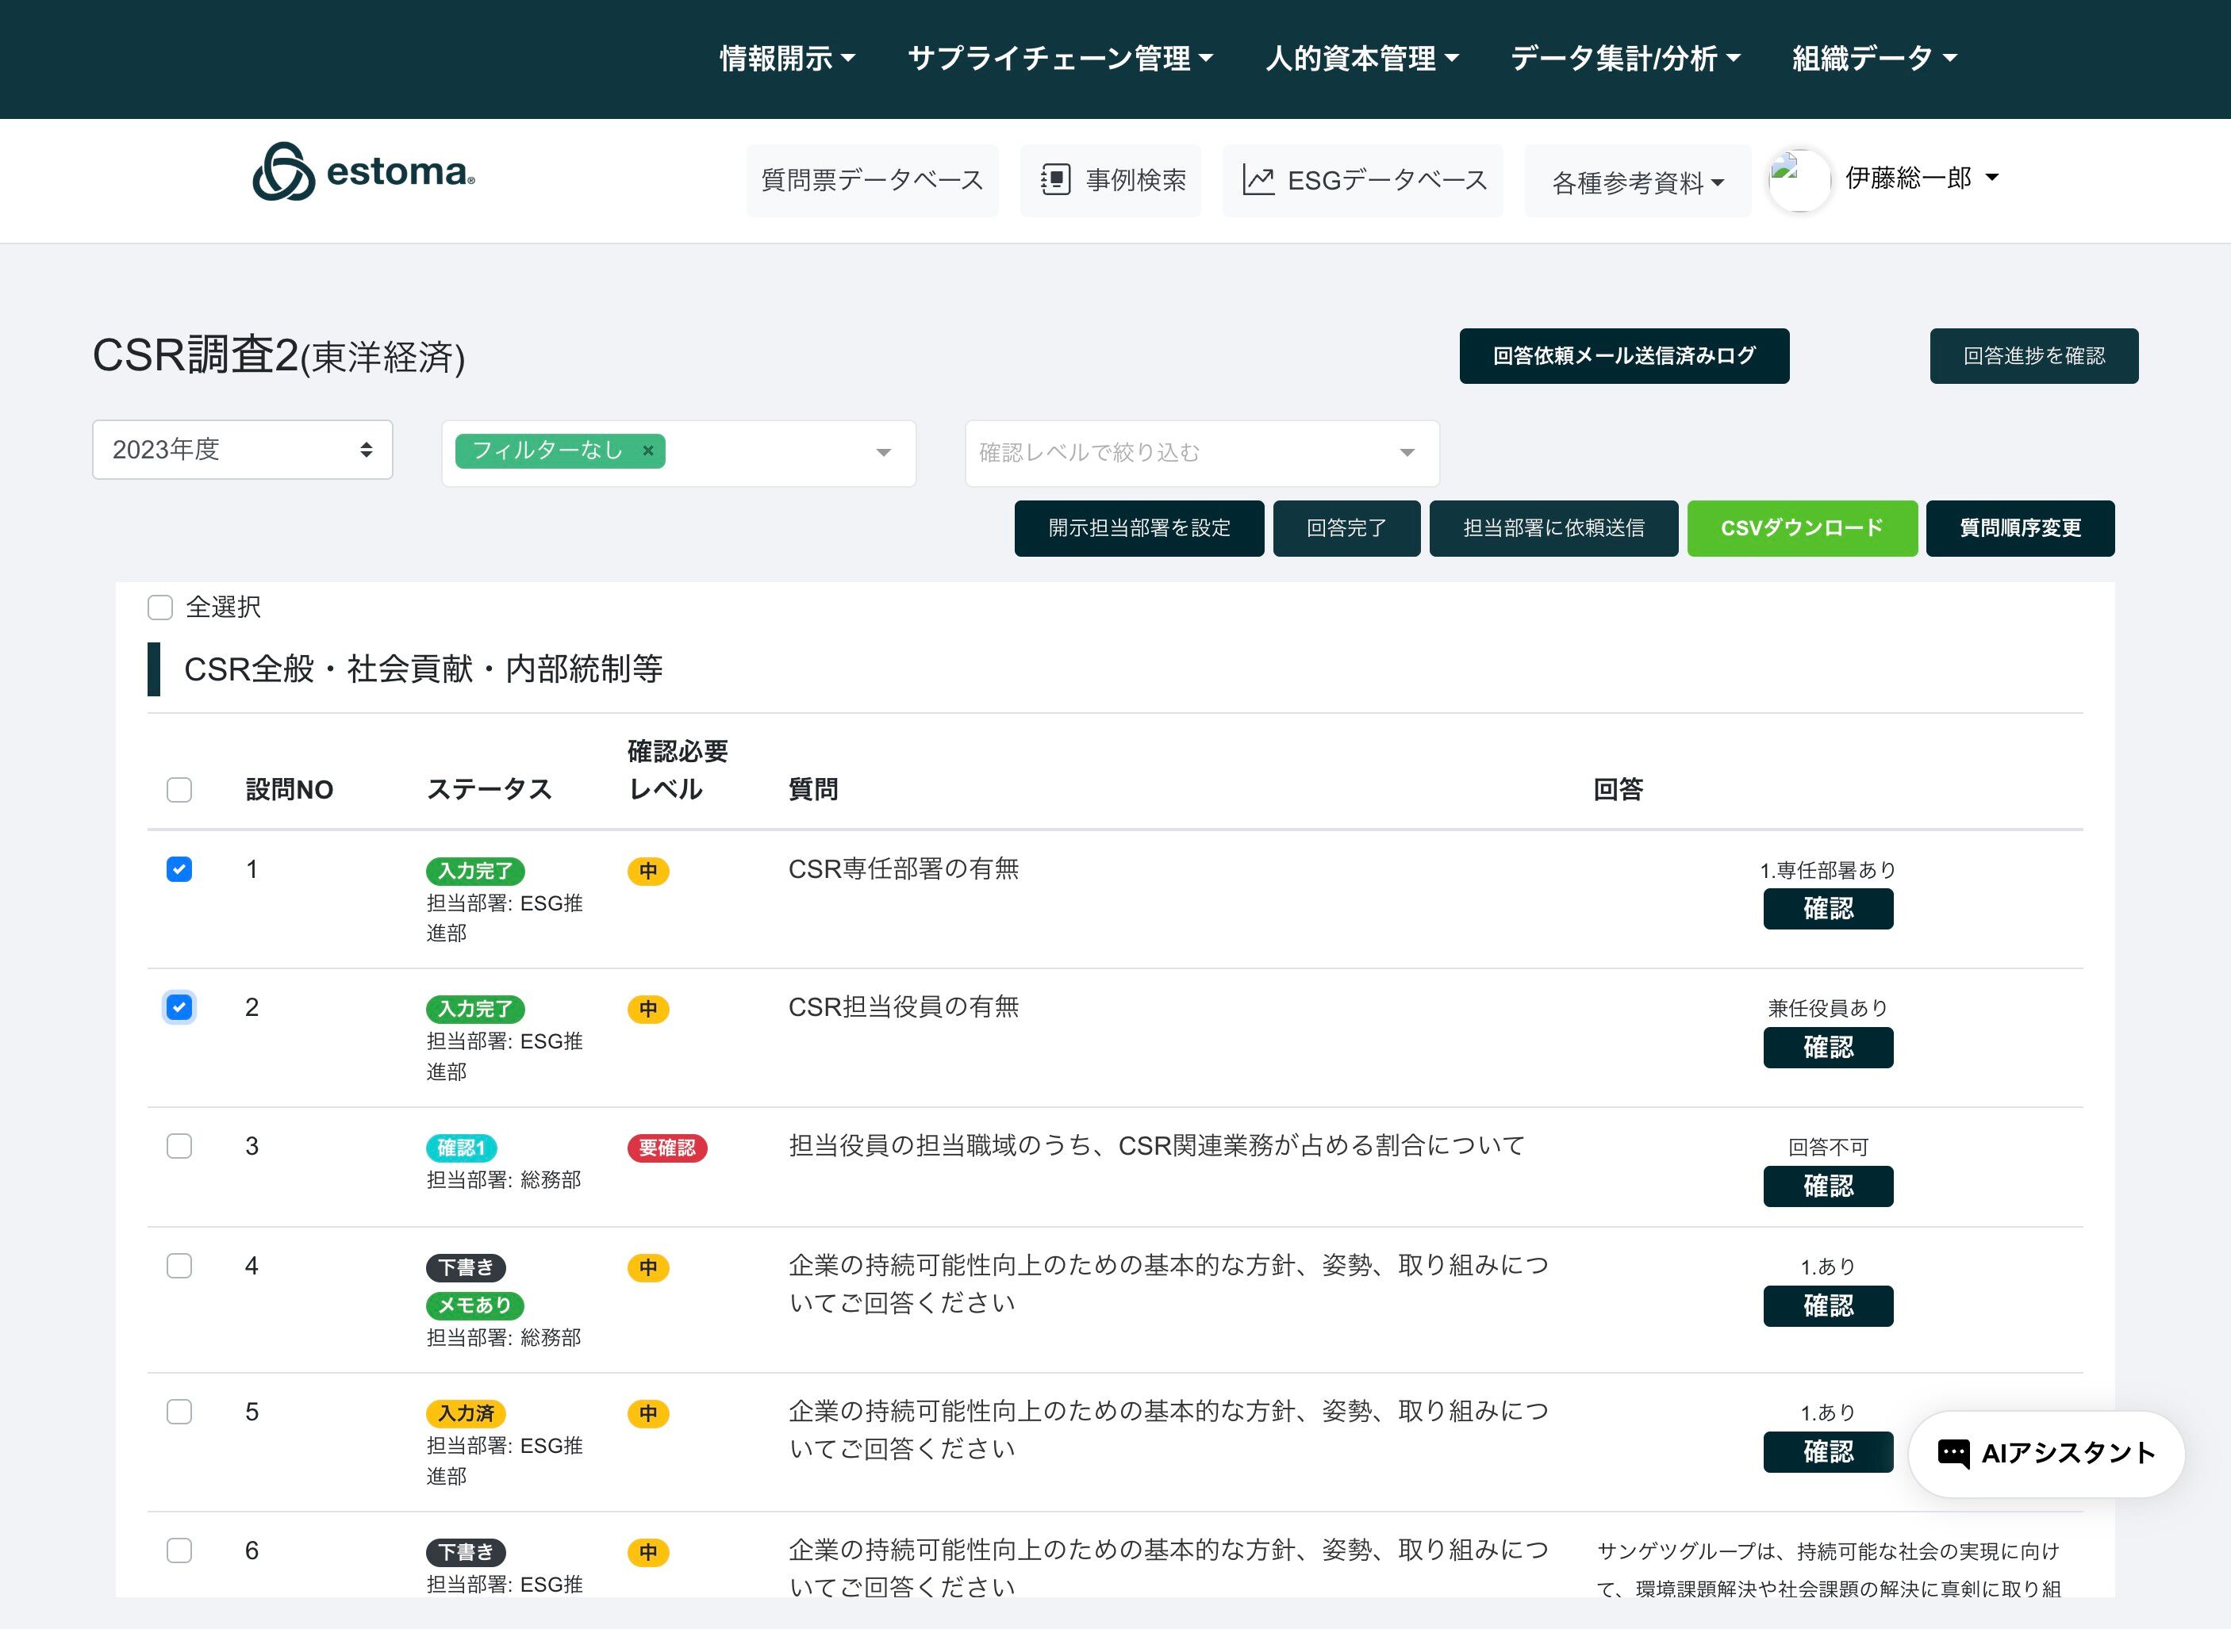Open the データ集計/分析 menu
The image size is (2231, 1629).
click(1624, 58)
